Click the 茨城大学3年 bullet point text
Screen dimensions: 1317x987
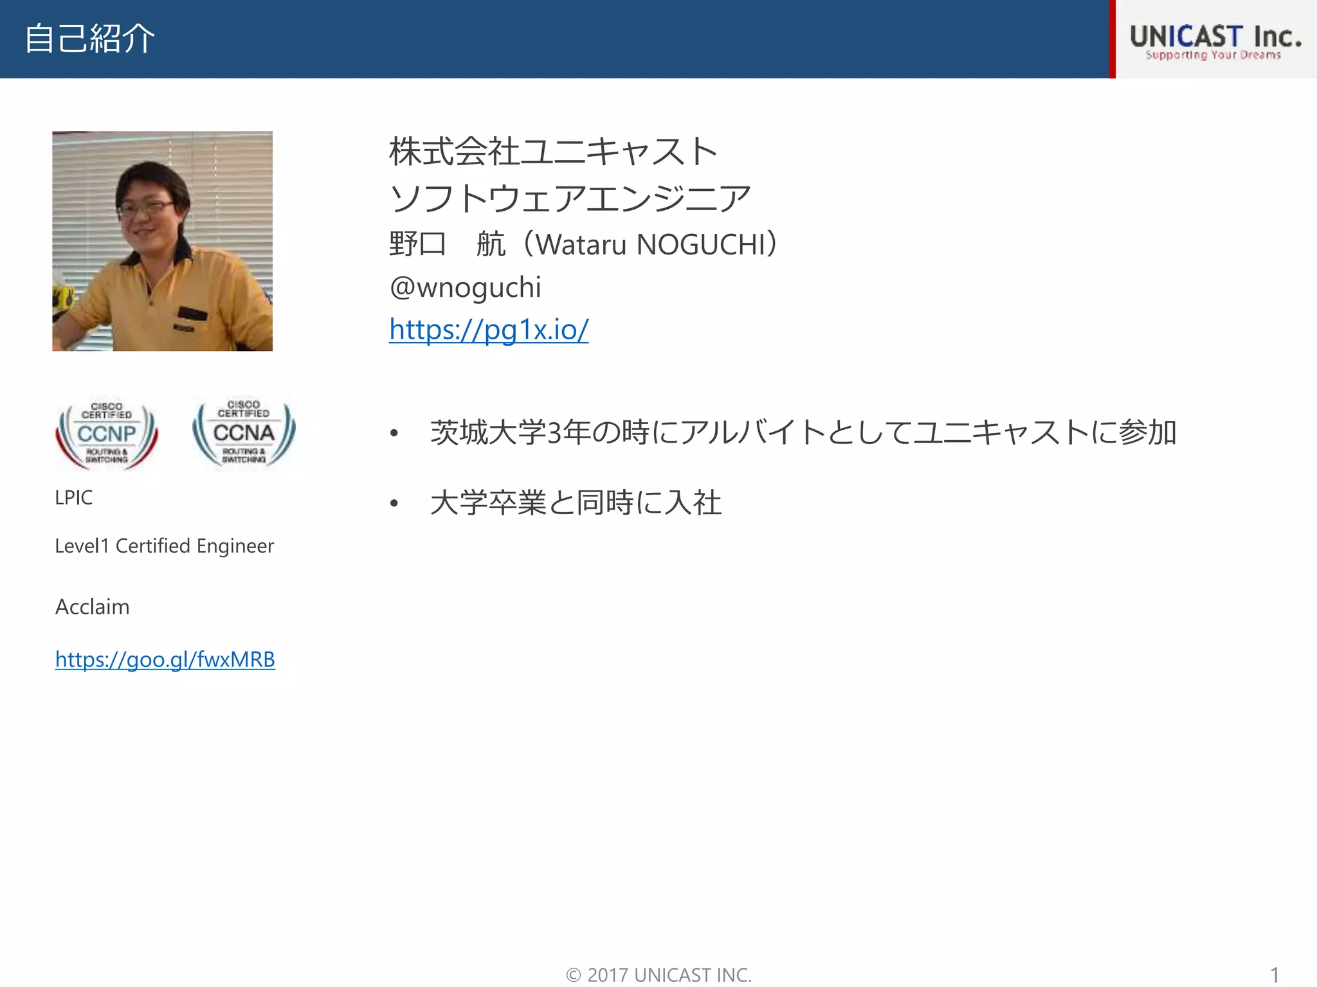tap(803, 432)
